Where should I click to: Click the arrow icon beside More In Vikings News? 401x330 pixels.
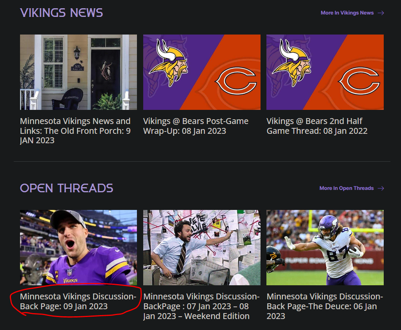click(381, 13)
